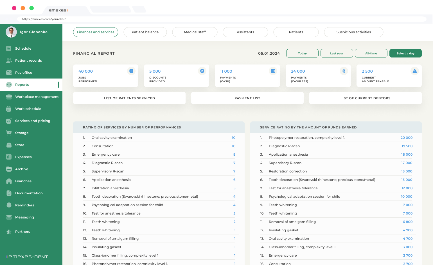Switch to Finances and services tab
This screenshot has height=265, width=433.
[96, 32]
